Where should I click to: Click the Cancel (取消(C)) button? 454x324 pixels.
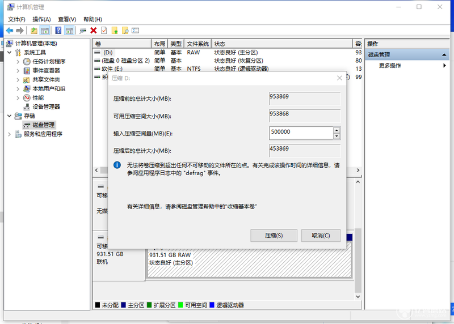click(x=321, y=236)
